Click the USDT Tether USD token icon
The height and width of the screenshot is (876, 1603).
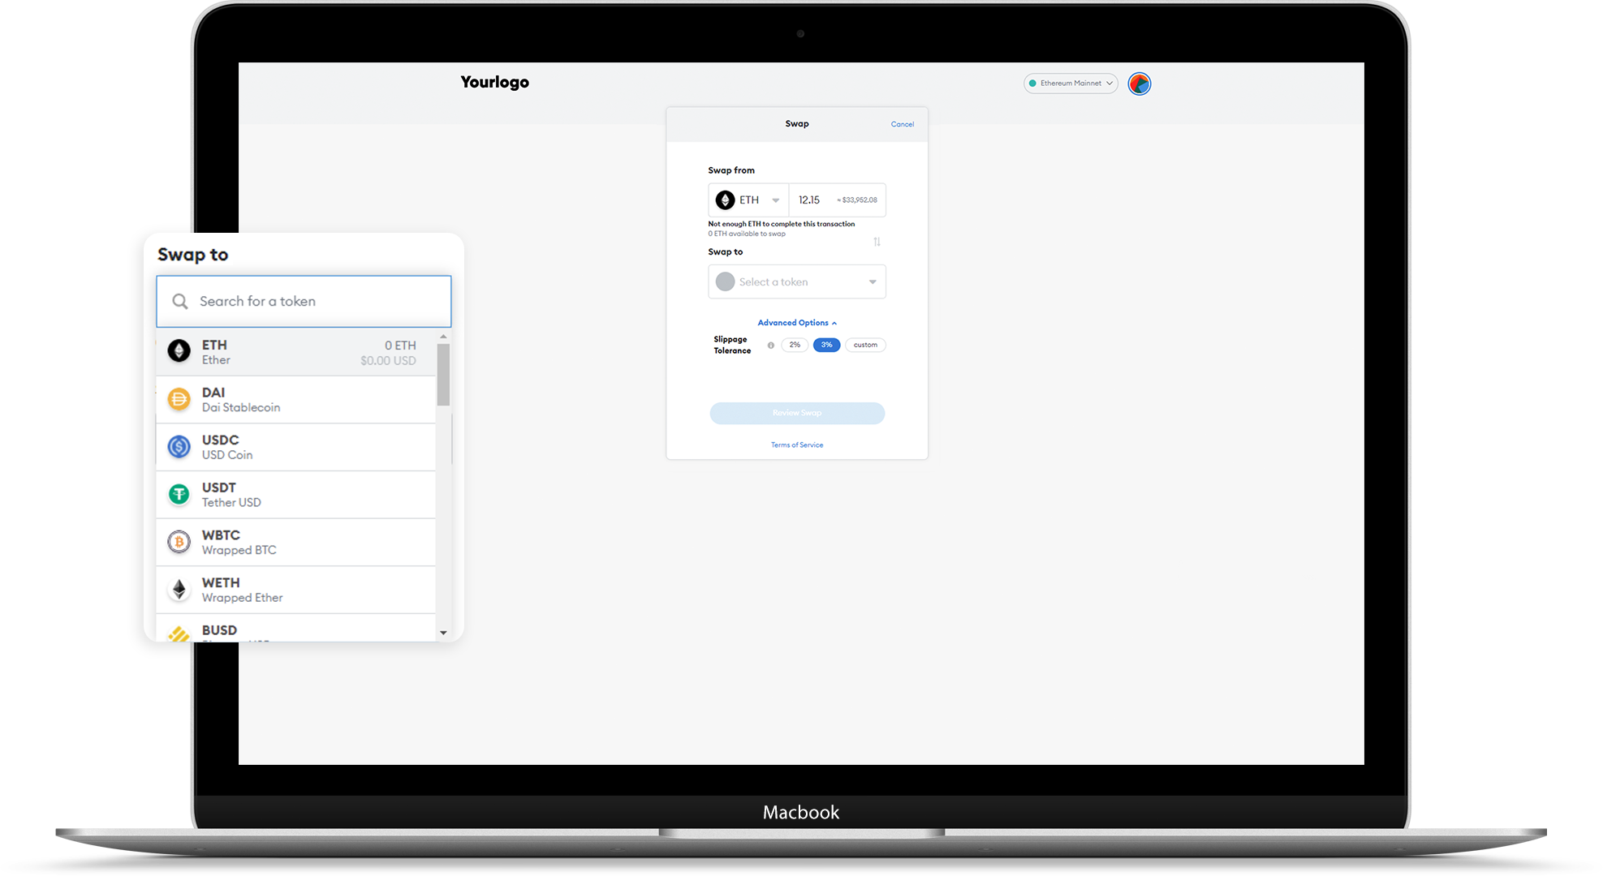point(179,494)
